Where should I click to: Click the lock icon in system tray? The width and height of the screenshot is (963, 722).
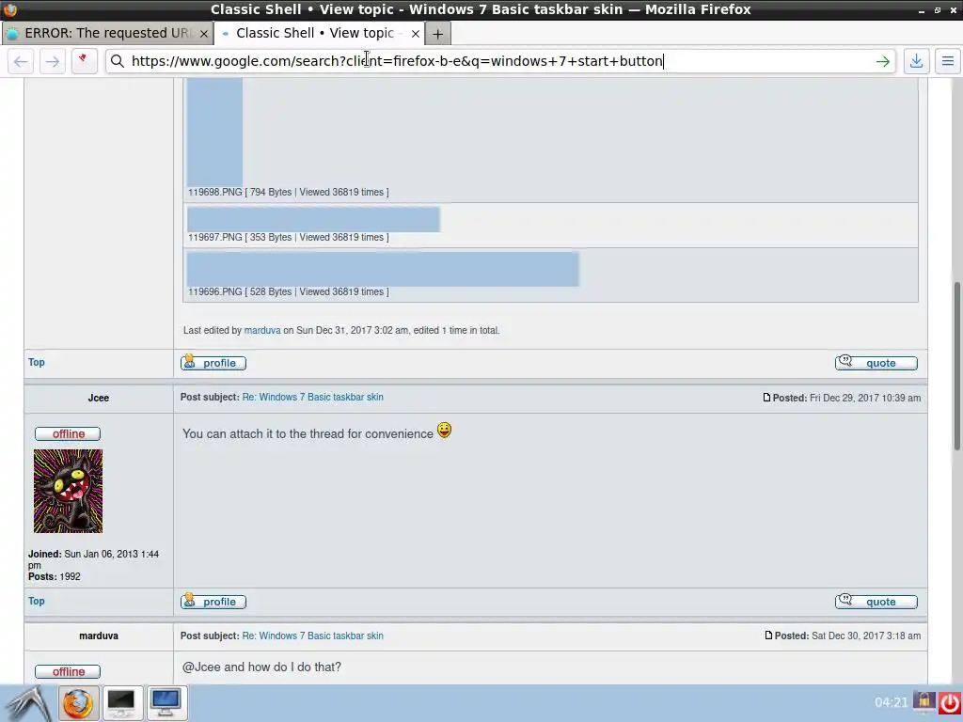pos(924,701)
